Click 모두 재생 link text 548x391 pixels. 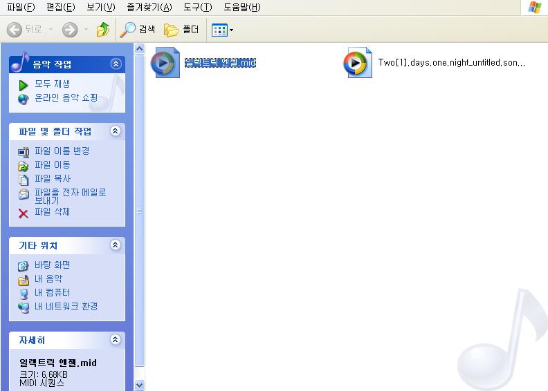52,84
